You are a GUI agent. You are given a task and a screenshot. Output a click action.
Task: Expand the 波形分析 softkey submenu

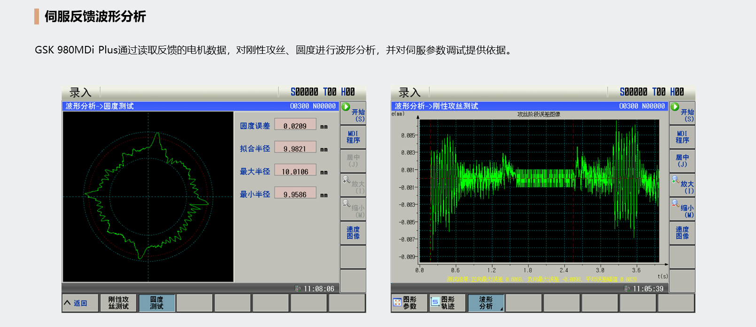(486, 303)
